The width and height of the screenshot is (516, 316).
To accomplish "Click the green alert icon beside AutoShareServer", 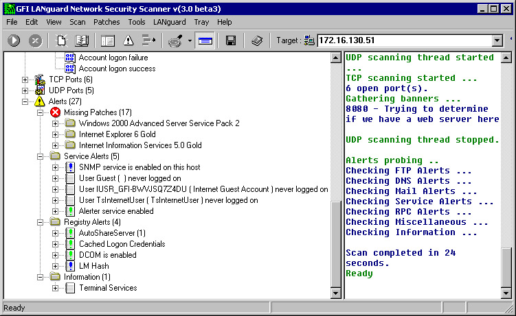I will pyautogui.click(x=70, y=233).
